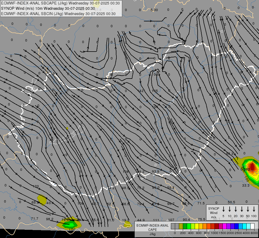Click the '71.5' value on the map
Viewport: 259px width, 238px height.
click(201, 203)
